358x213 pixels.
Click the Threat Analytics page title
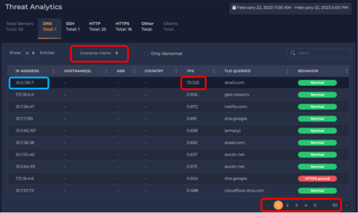[34, 7]
